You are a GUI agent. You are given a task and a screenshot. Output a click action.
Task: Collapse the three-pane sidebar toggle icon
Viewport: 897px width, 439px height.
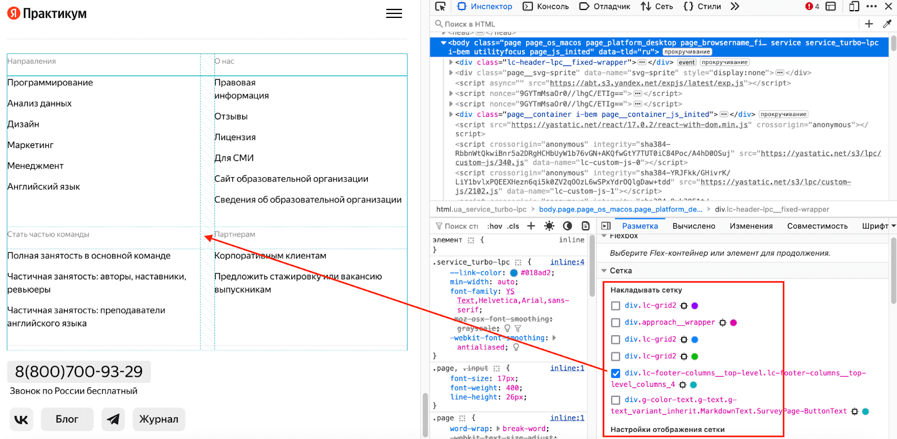coord(606,226)
